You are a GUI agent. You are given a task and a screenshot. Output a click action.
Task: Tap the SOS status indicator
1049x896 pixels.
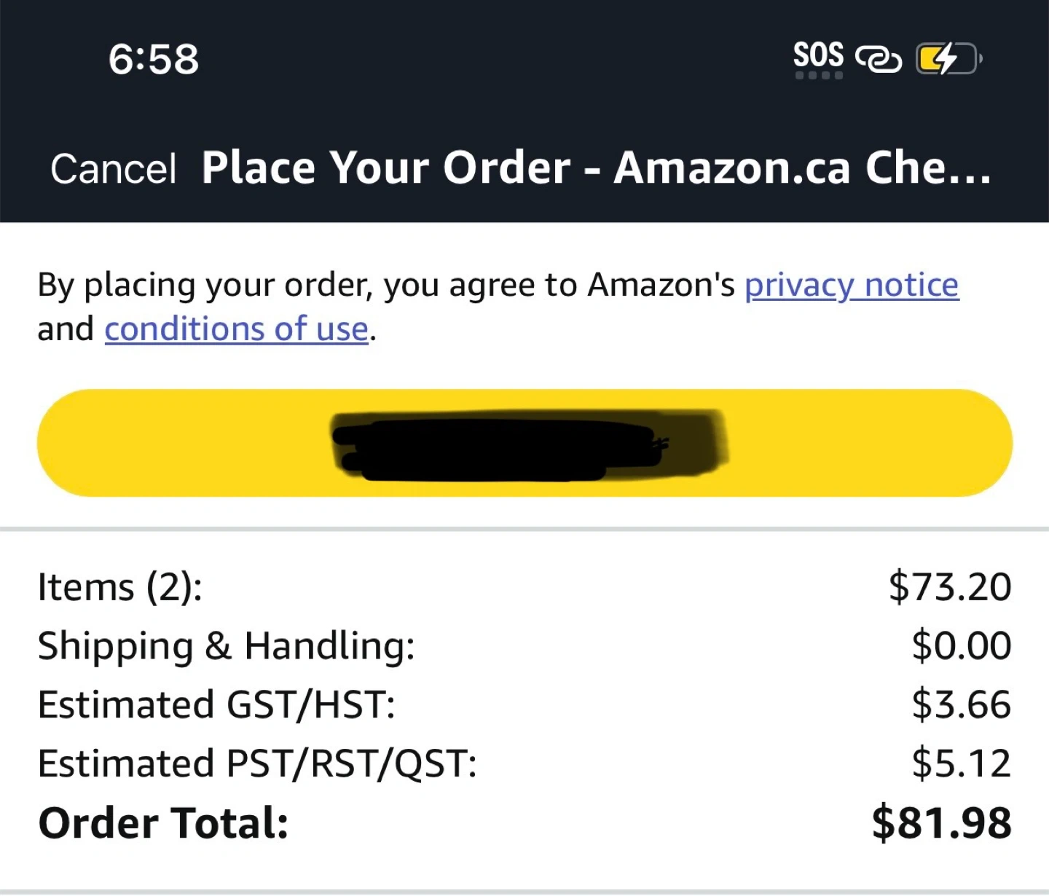[x=818, y=57]
